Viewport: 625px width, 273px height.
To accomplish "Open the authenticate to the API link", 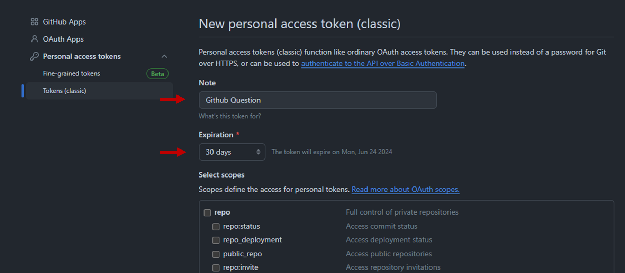I will pyautogui.click(x=383, y=63).
